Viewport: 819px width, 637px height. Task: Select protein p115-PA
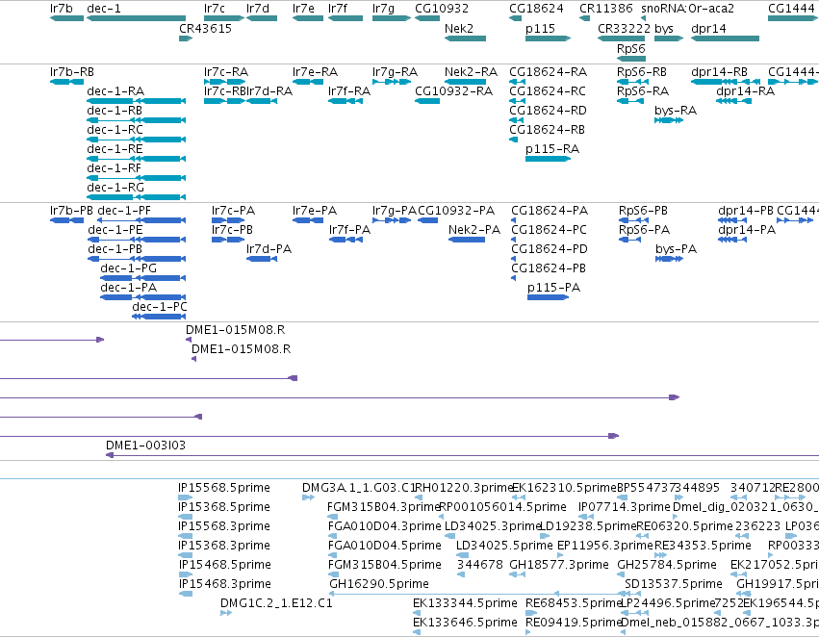click(548, 297)
